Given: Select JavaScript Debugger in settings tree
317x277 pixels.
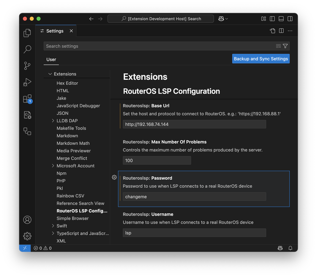Looking at the screenshot, I should [x=78, y=106].
